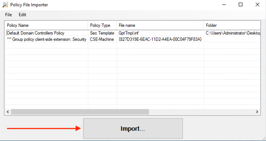
Task: Close the Policy File Importer window
Action: (257, 5)
